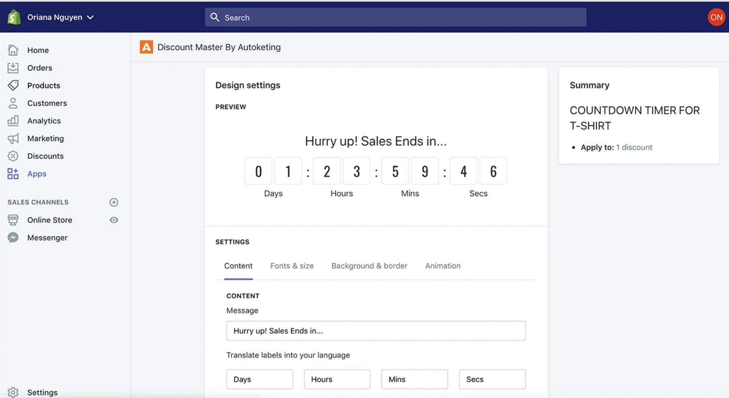Select the Analytics chart icon
The width and height of the screenshot is (729, 398).
tap(13, 120)
